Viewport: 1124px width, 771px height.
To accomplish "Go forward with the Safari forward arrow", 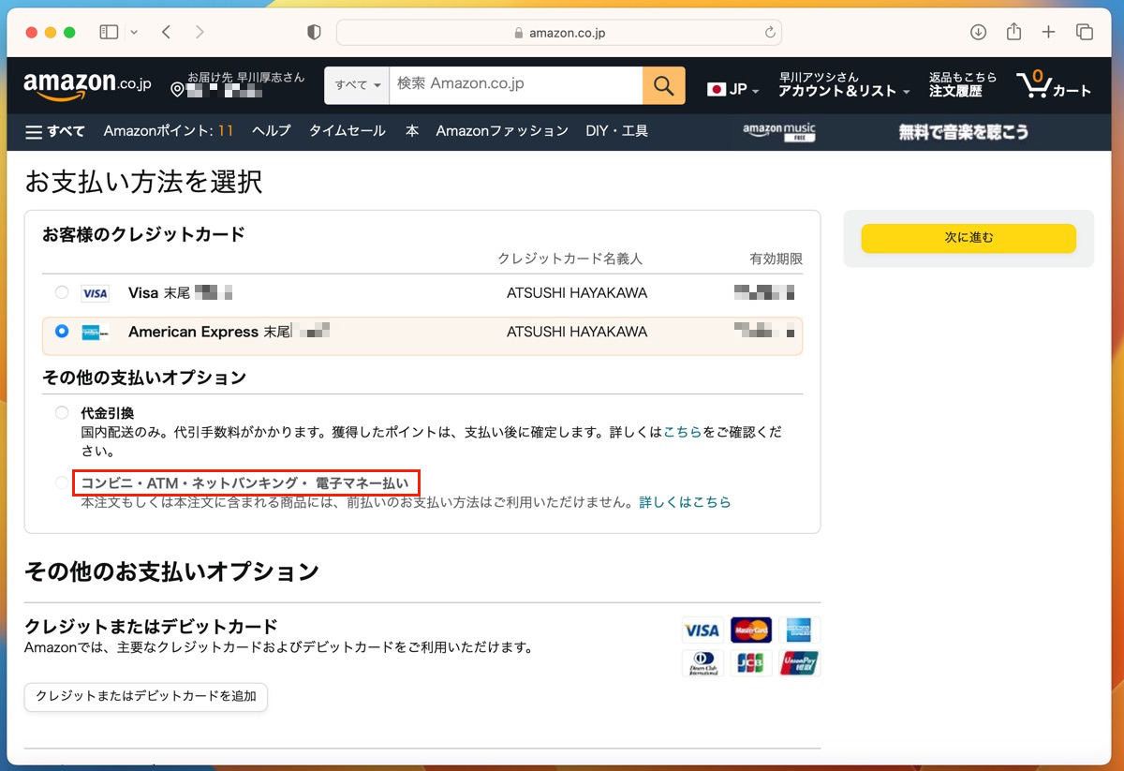I will click(200, 32).
